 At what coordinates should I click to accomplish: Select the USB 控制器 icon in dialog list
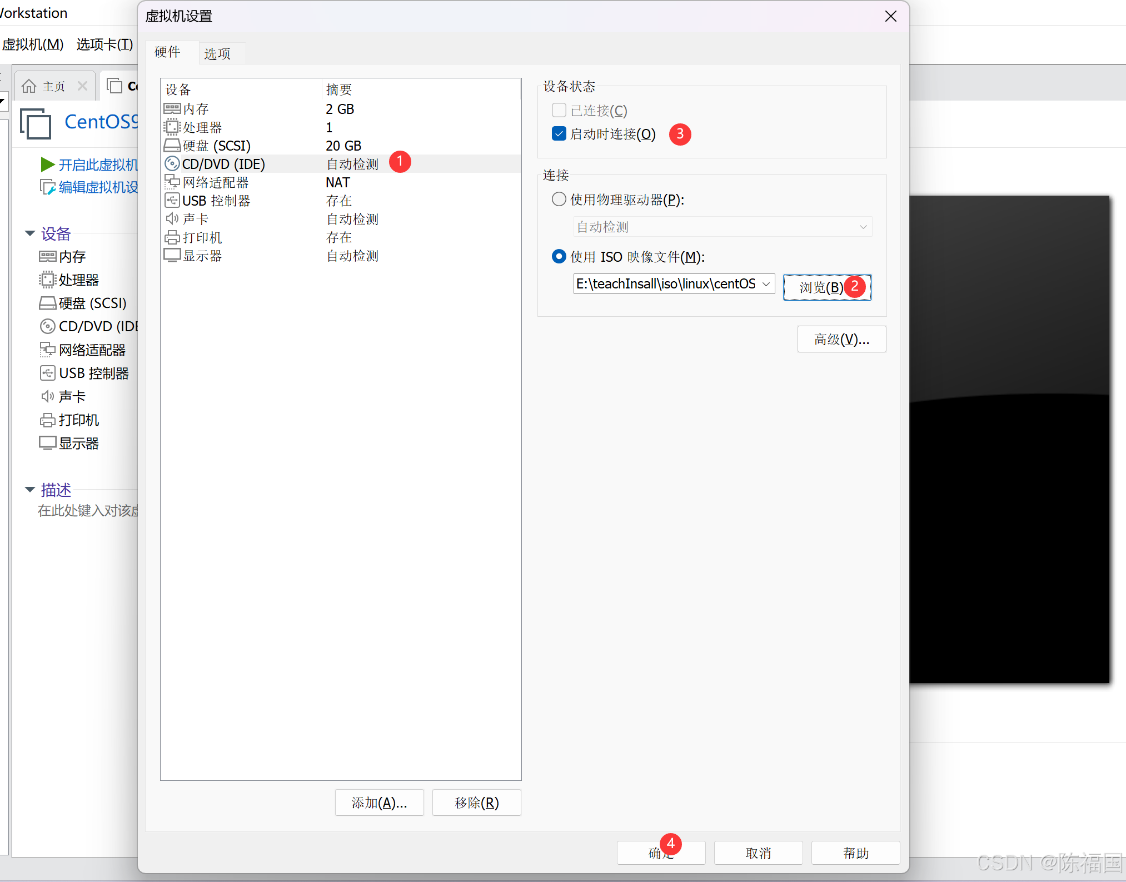(172, 201)
